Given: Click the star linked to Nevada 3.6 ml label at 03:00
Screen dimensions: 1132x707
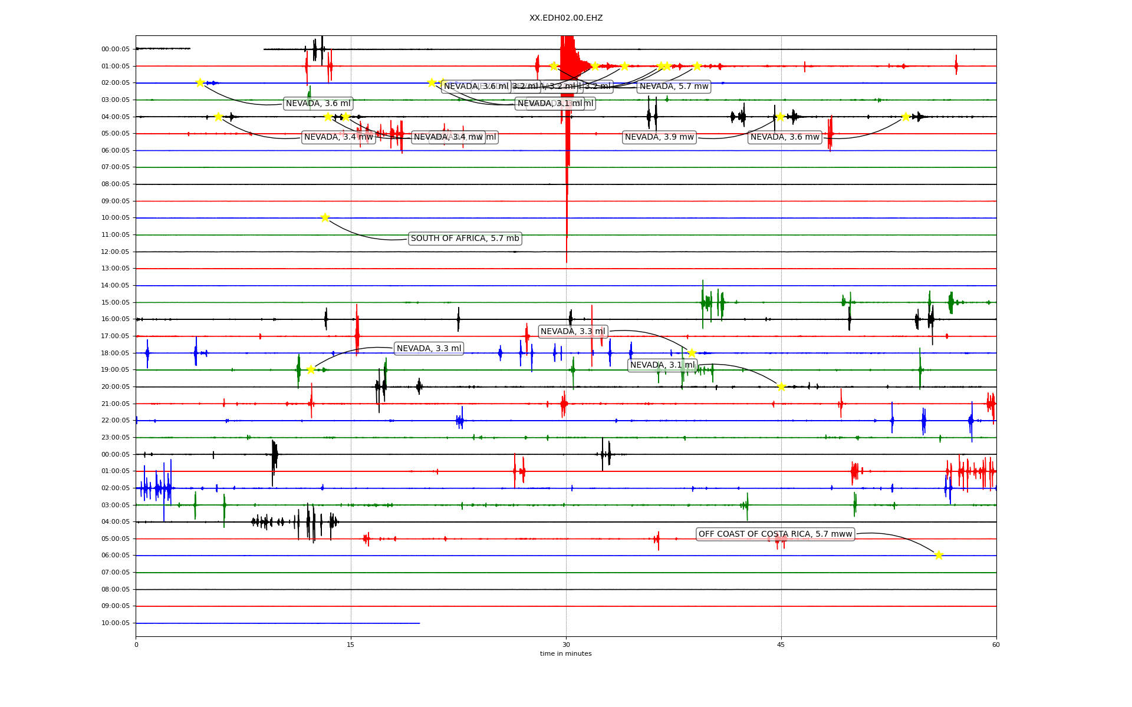Looking at the screenshot, I should pos(200,82).
